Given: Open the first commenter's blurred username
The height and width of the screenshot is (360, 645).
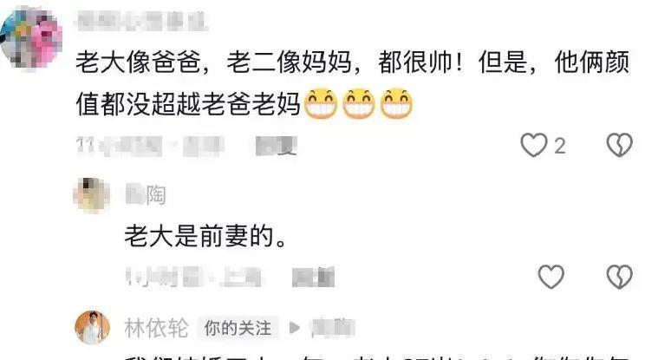Looking at the screenshot, I should [142, 21].
